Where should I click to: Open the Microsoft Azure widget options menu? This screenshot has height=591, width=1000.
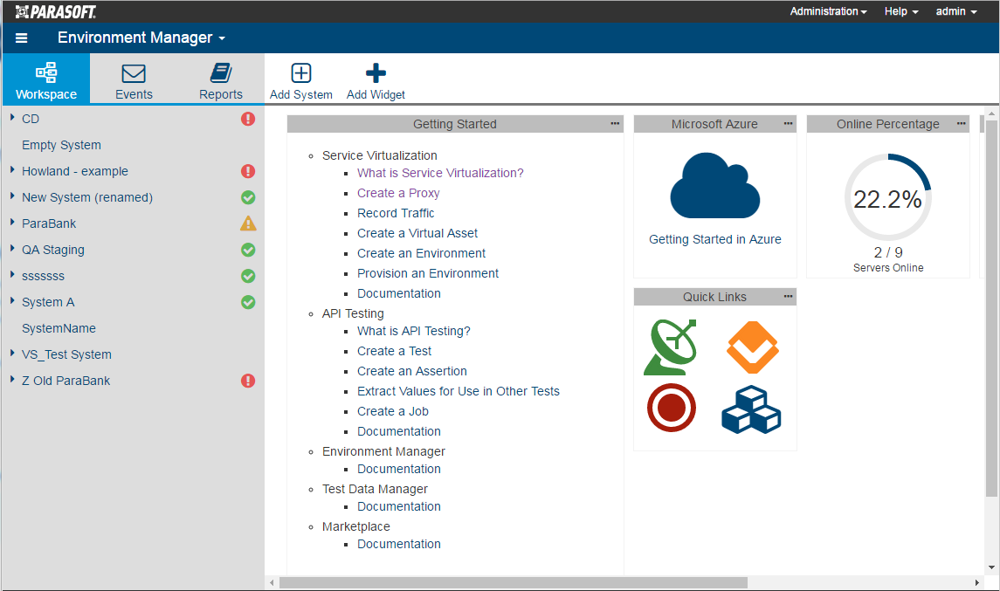tap(789, 124)
